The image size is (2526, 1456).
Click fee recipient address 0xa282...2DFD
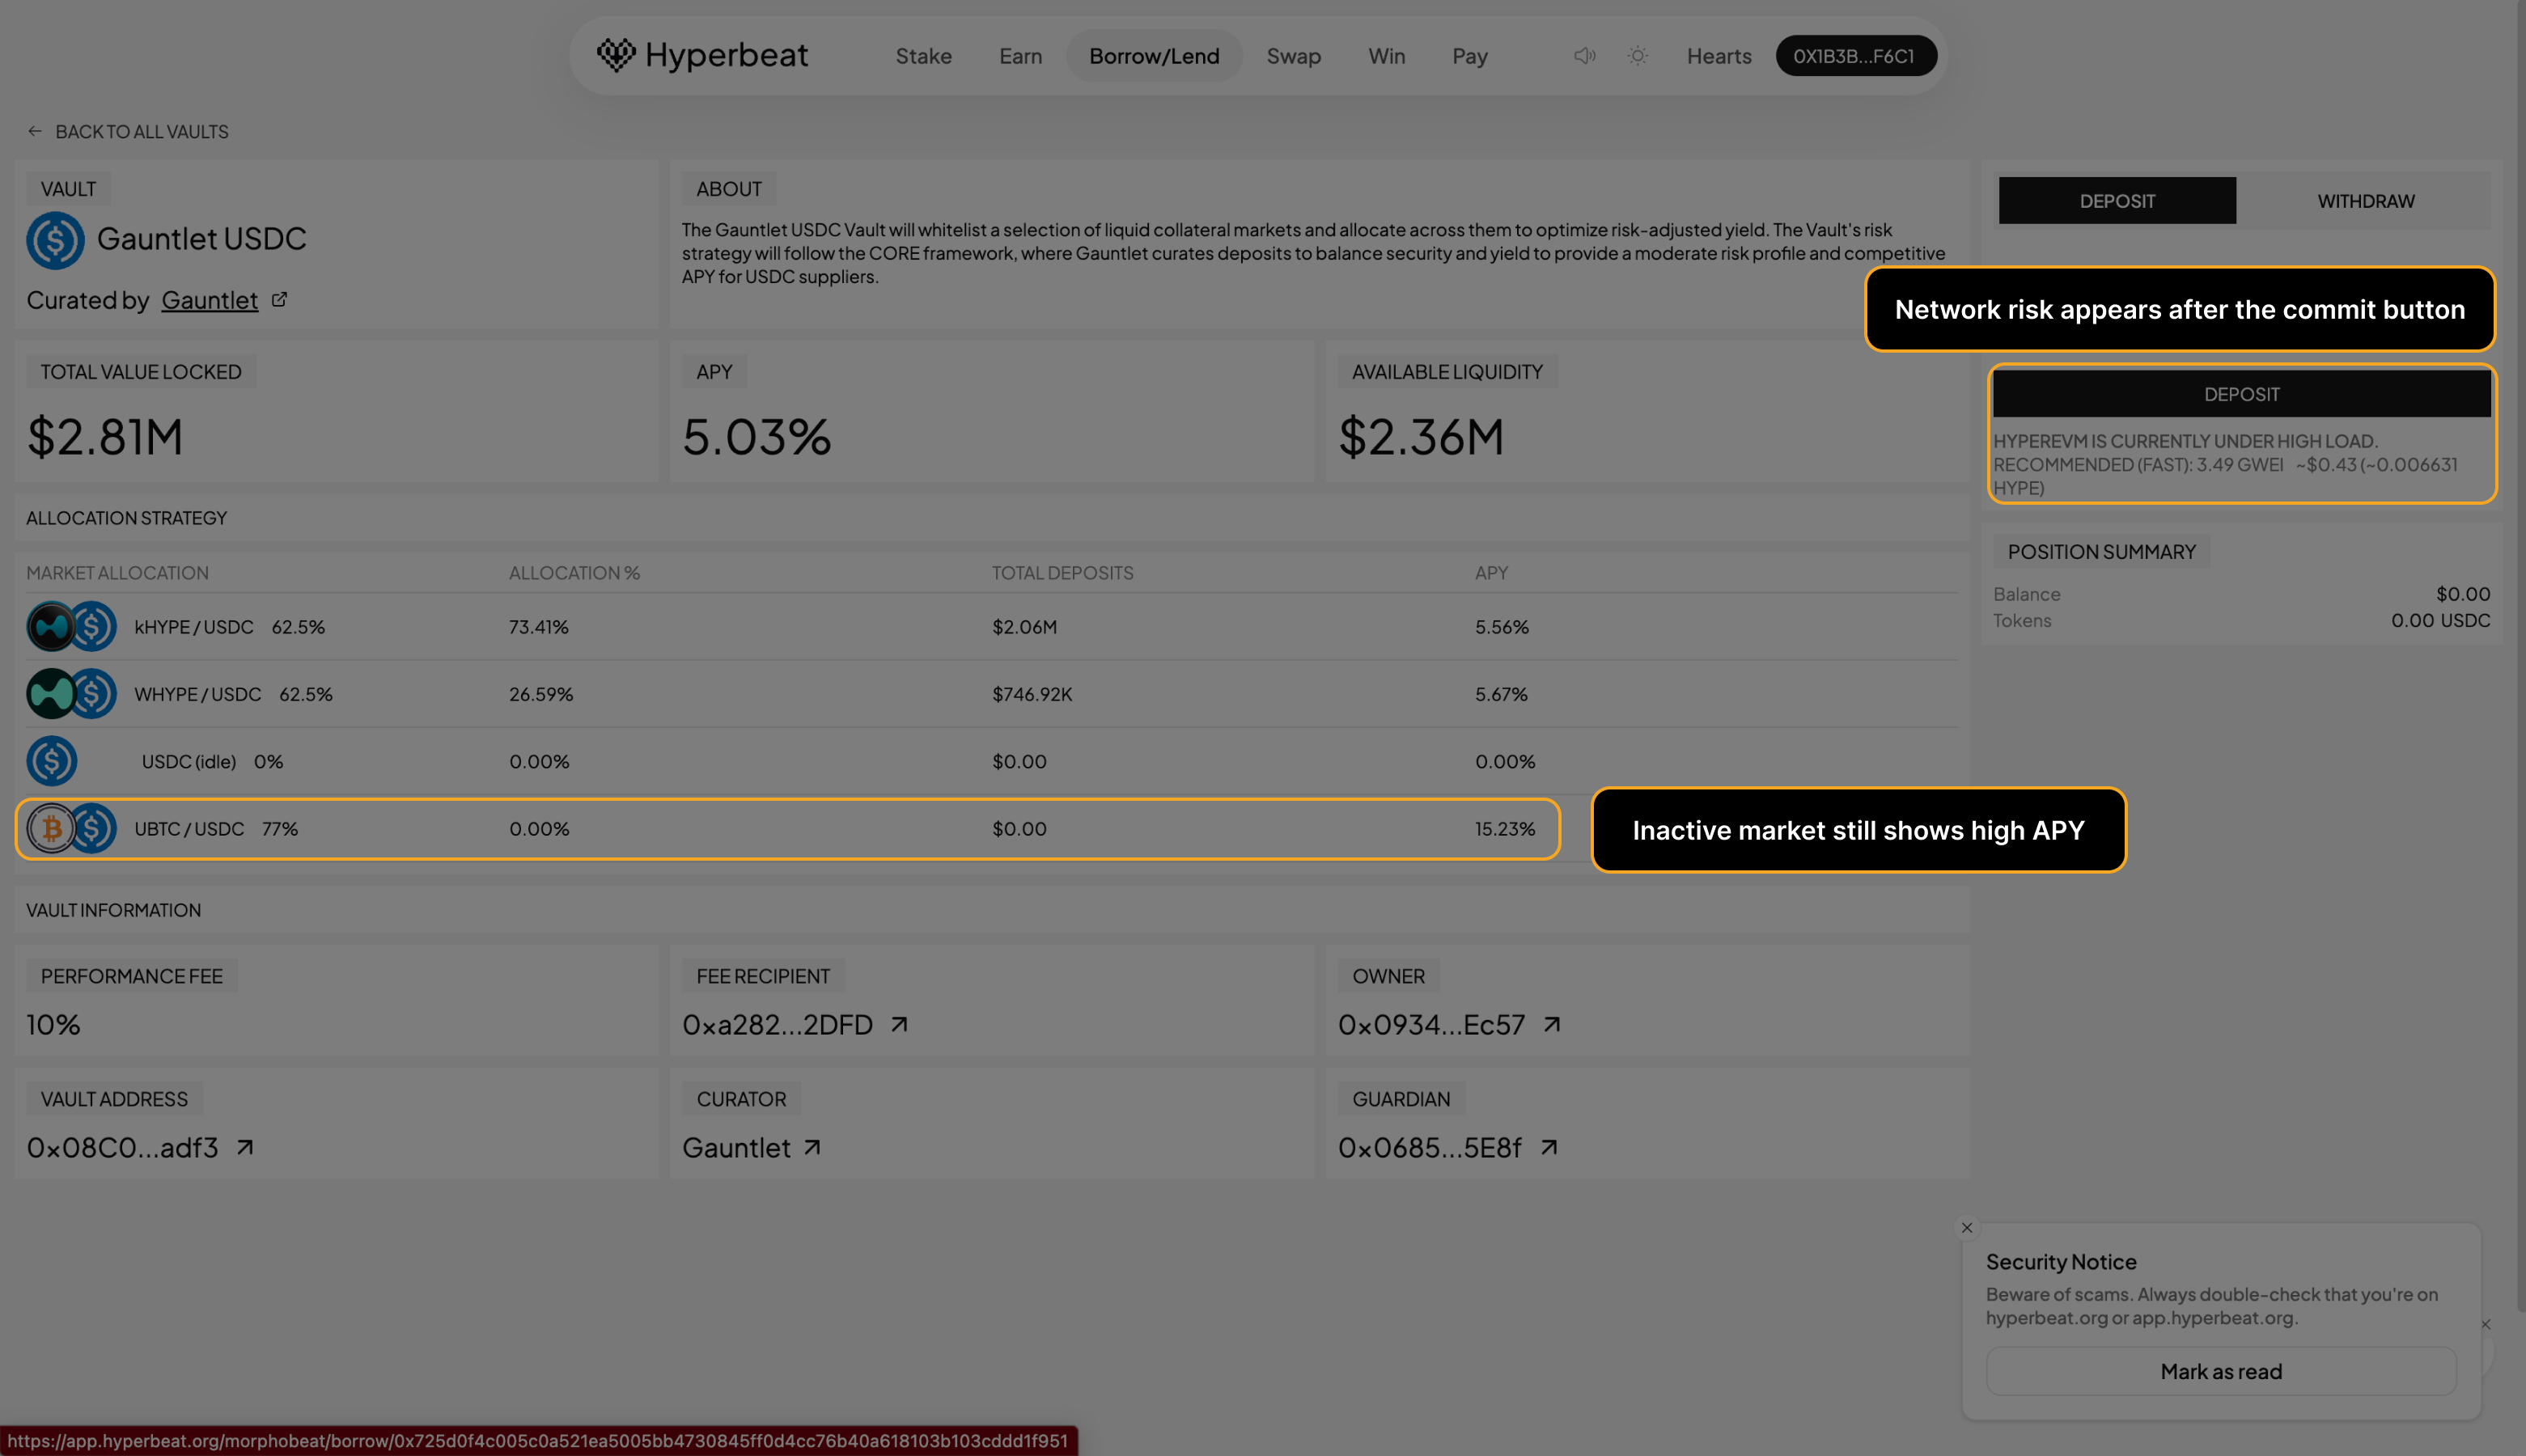(777, 1024)
